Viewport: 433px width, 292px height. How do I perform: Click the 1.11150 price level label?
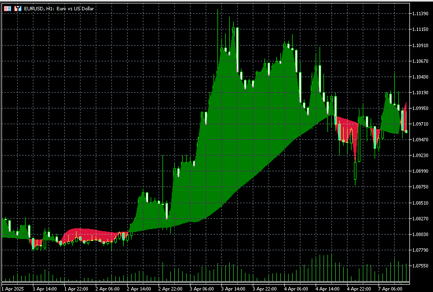[x=420, y=29]
